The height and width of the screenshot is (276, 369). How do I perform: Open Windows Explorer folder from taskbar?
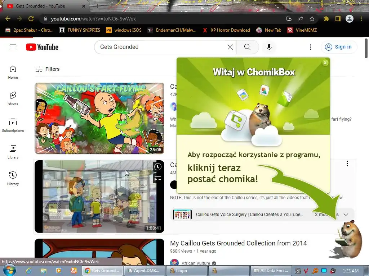[x=43, y=271]
